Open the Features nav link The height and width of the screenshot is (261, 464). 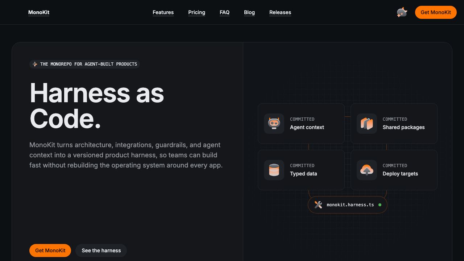(163, 12)
